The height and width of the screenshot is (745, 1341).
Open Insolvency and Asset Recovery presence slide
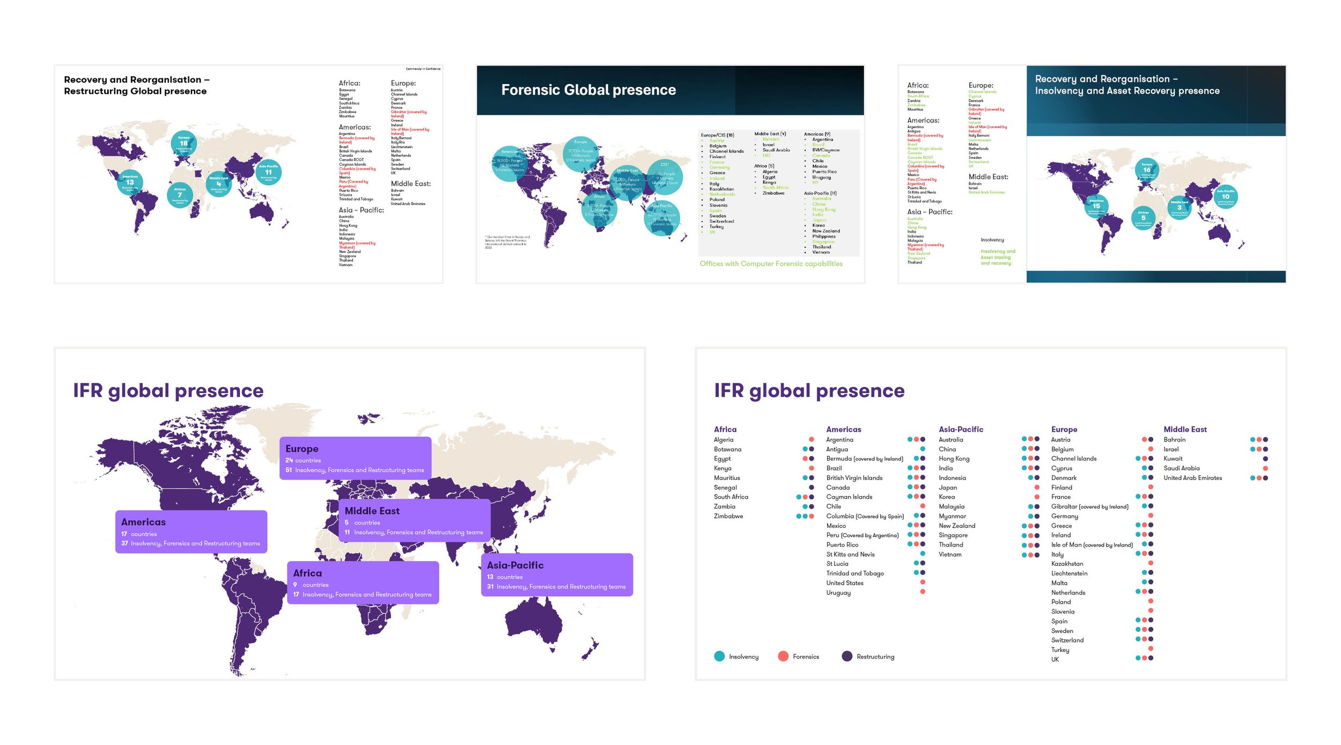(x=1092, y=174)
